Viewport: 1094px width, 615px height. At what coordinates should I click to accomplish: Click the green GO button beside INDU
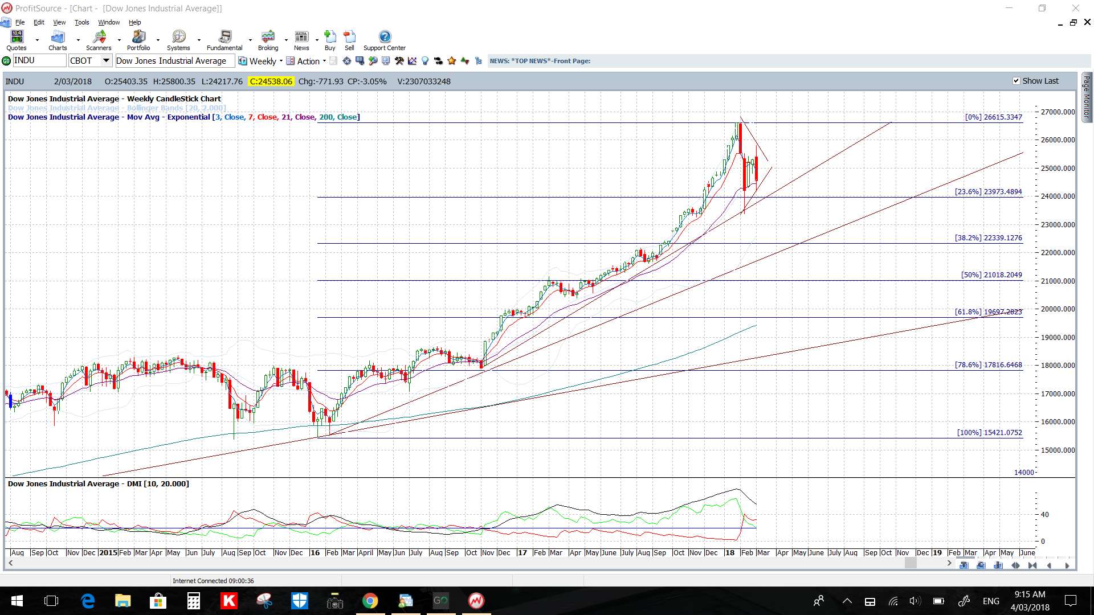coord(6,61)
